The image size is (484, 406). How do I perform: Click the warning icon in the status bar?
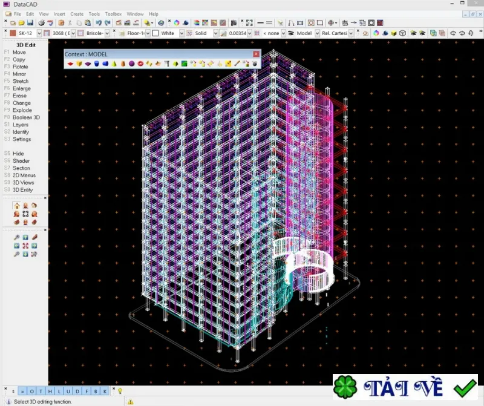[131, 402]
